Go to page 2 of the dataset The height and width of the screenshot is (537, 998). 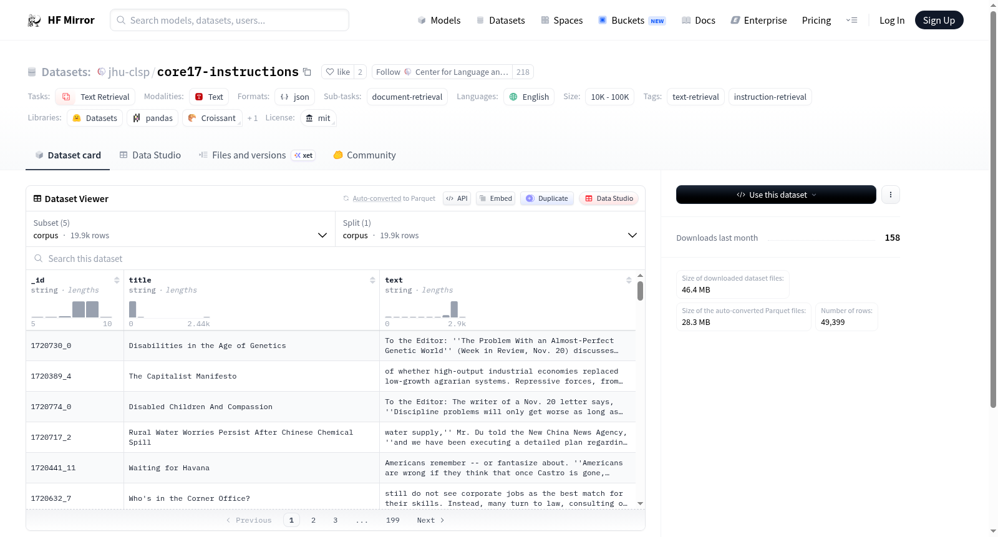[313, 520]
